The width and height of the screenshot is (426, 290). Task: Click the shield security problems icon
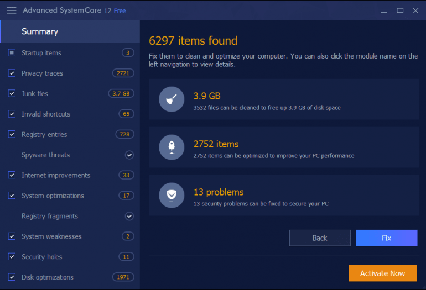(x=172, y=196)
